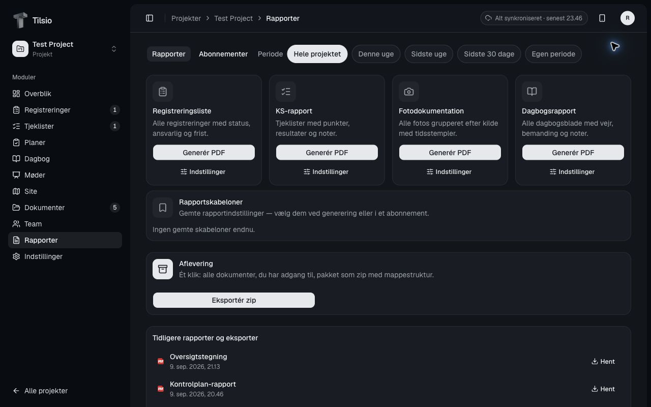The image size is (651, 407).
Task: Switch to the Abonnementer tab
Action: pyautogui.click(x=223, y=54)
